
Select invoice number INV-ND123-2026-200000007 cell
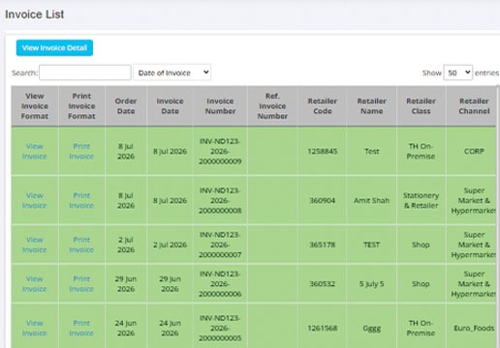coord(220,245)
